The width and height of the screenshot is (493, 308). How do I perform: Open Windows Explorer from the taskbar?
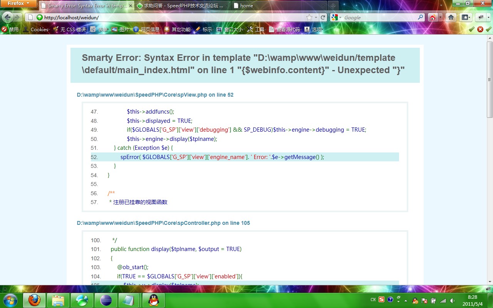[58, 300]
